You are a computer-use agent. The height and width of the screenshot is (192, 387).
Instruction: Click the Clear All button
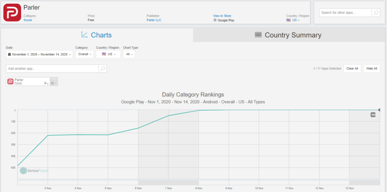[352, 69]
